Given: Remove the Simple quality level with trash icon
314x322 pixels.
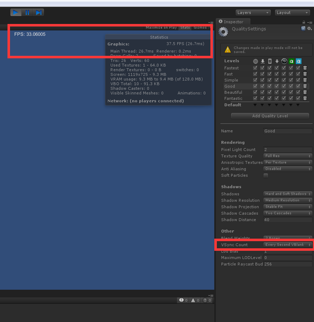Looking at the screenshot, I should click(x=305, y=80).
